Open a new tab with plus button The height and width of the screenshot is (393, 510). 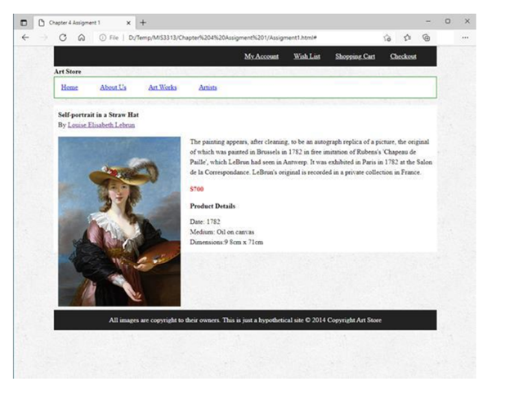pos(143,23)
